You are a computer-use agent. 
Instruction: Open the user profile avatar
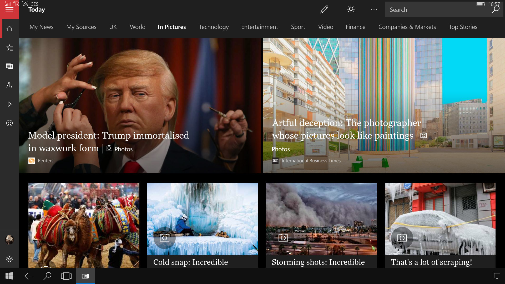[9, 240]
